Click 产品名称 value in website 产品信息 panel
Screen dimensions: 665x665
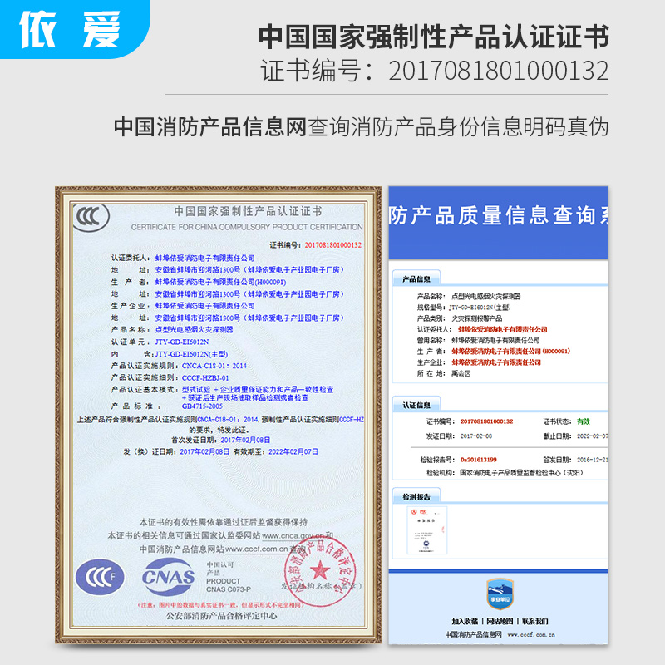[486, 296]
